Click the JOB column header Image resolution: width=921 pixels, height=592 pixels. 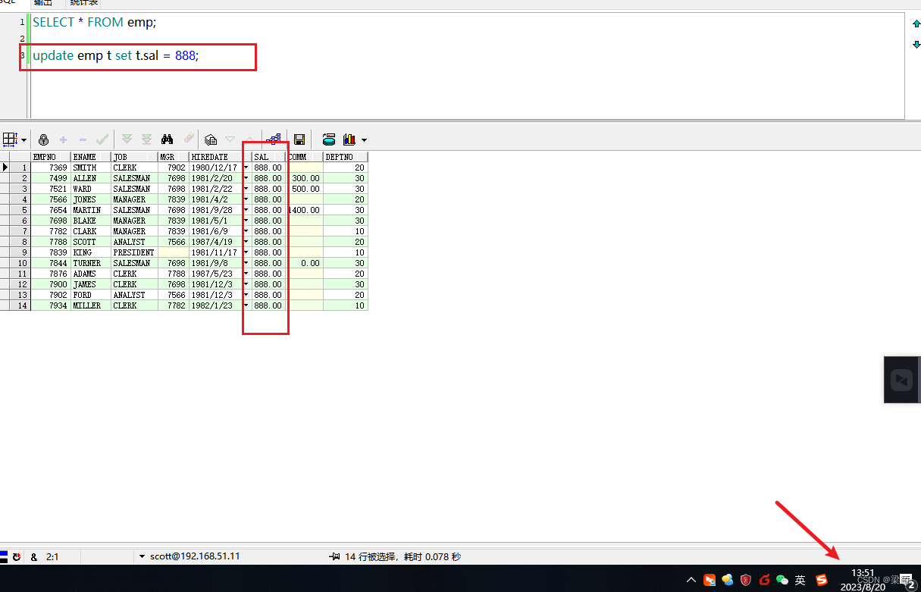(x=134, y=157)
